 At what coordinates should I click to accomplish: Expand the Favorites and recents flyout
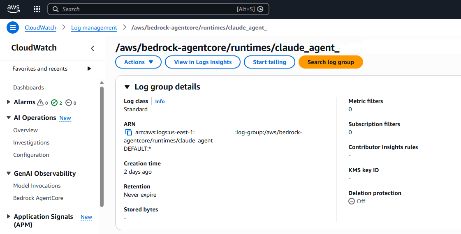click(89, 69)
